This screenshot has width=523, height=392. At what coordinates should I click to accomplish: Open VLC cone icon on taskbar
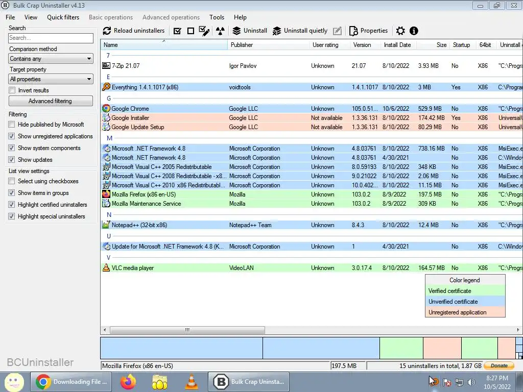tap(192, 382)
